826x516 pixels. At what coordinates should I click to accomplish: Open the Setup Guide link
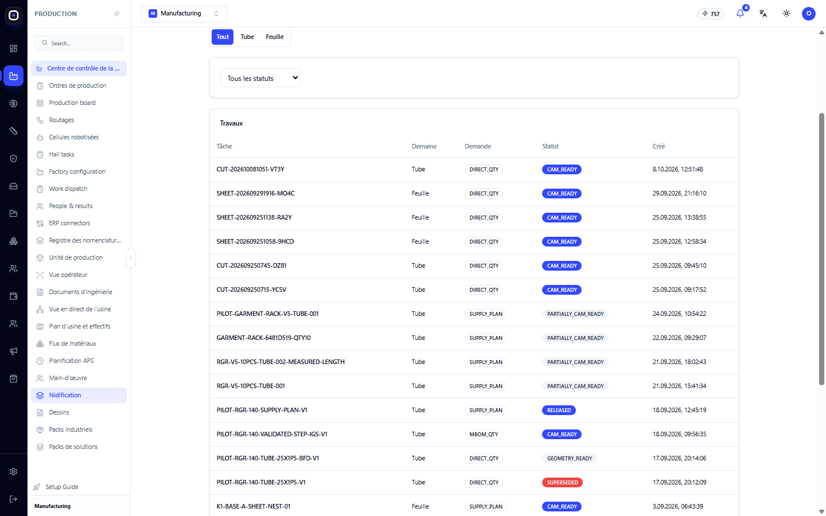click(x=56, y=487)
